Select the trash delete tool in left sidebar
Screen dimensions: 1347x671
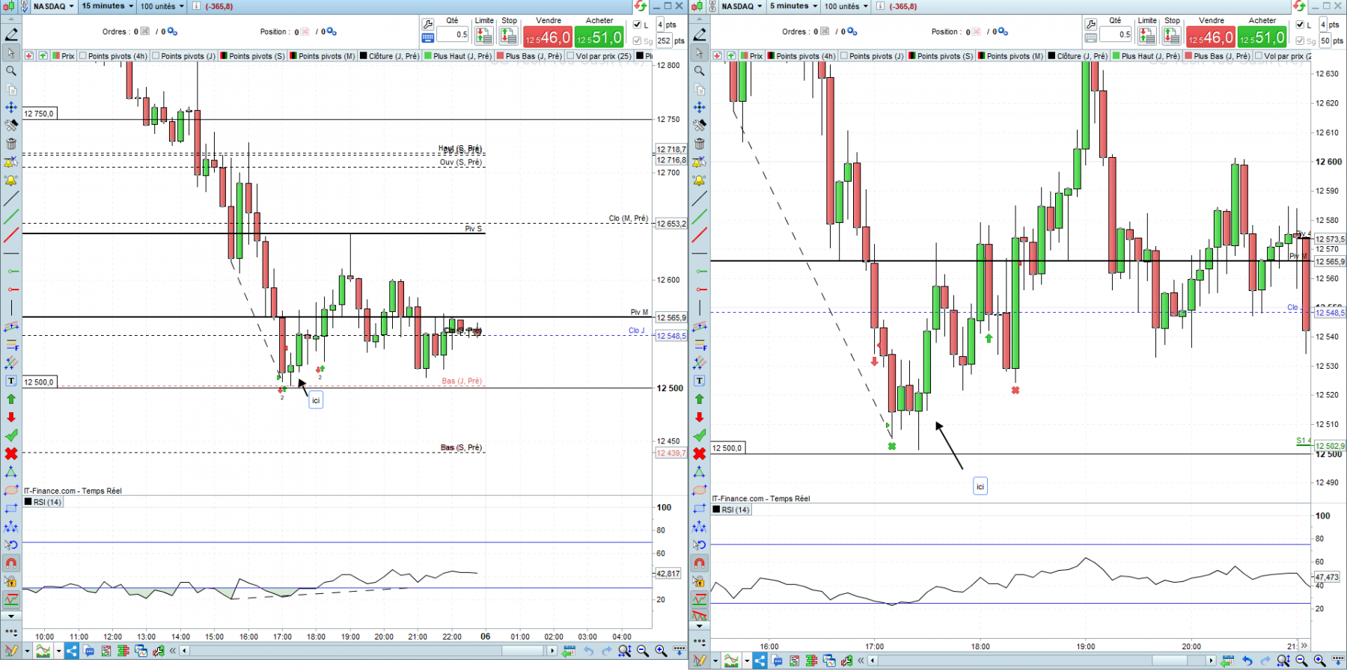point(11,144)
